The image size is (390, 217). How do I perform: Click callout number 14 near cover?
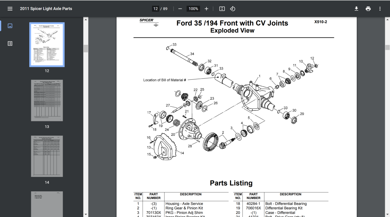(x=182, y=153)
